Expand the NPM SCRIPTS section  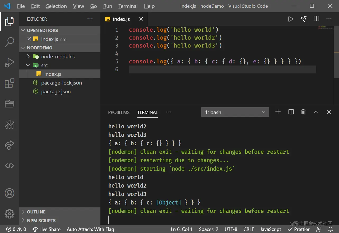60,221
